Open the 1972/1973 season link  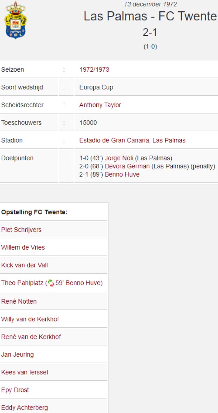(x=94, y=70)
